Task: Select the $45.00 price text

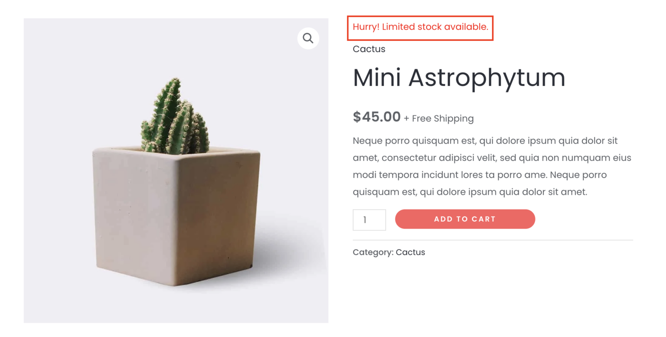Action: coord(376,117)
